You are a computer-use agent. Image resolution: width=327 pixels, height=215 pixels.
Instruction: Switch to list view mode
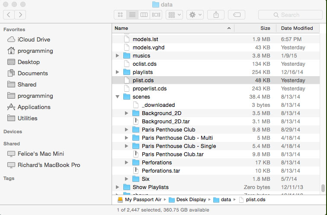[132, 15]
